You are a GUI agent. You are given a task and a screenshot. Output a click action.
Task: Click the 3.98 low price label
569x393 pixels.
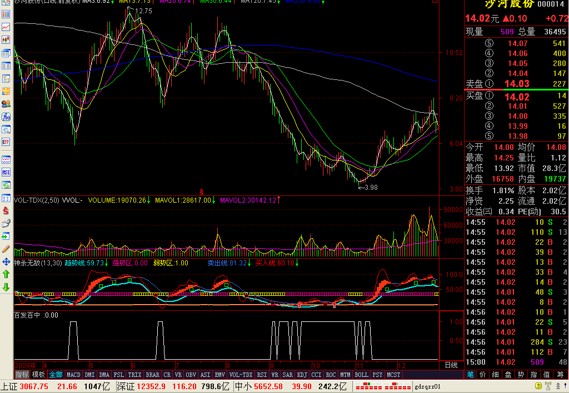(371, 188)
